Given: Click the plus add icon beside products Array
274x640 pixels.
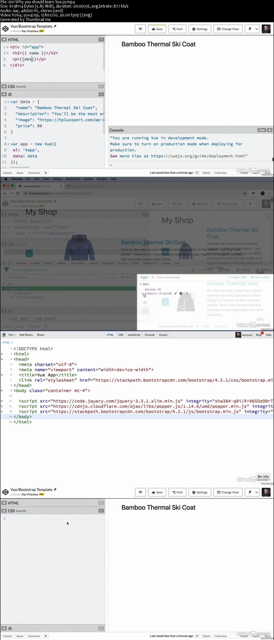Looking at the screenshot, I should [181, 293].
